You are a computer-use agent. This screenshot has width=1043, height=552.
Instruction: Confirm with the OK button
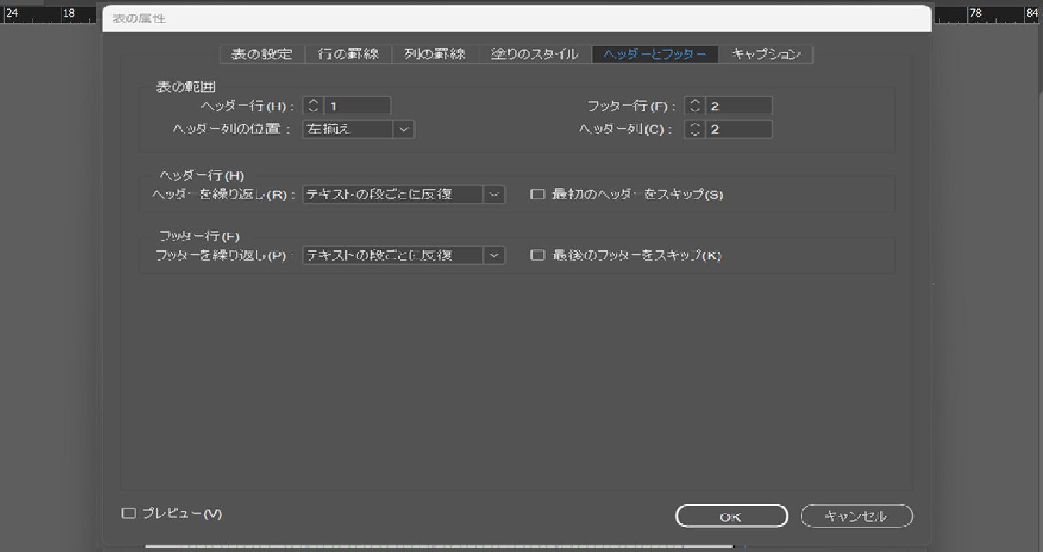pyautogui.click(x=731, y=516)
